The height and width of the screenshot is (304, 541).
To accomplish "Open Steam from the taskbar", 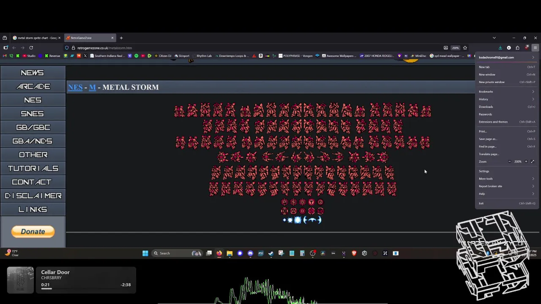I will click(x=271, y=253).
